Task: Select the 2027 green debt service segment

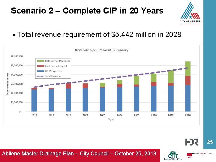Action: point(171,76)
